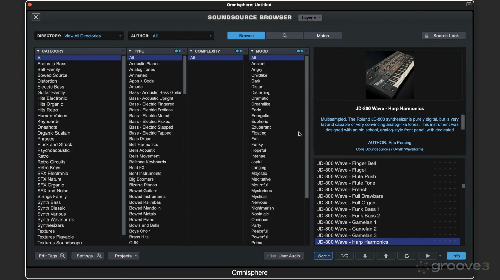Collapse the Category column triangle
This screenshot has height=280, width=500.
point(38,51)
